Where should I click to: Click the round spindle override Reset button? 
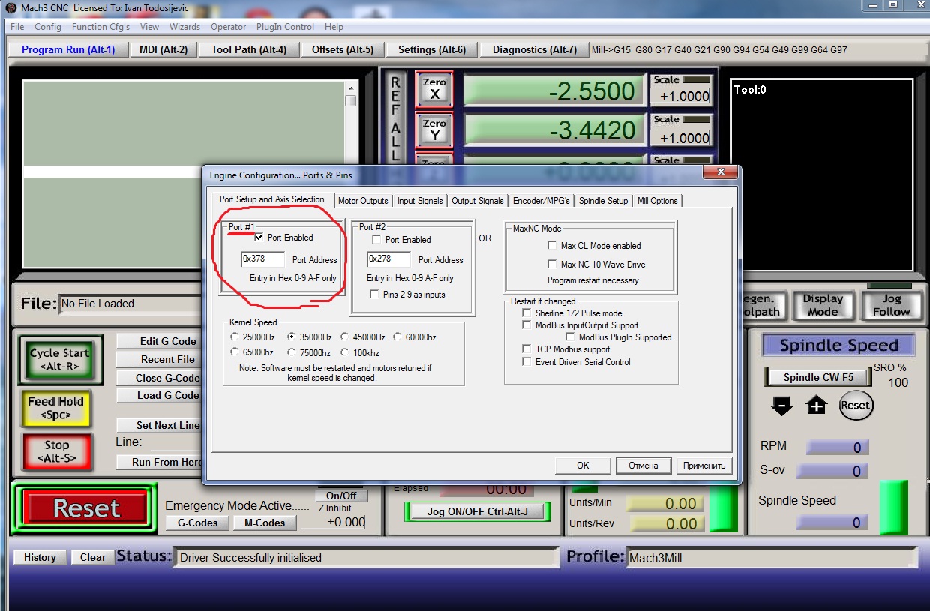click(x=855, y=405)
